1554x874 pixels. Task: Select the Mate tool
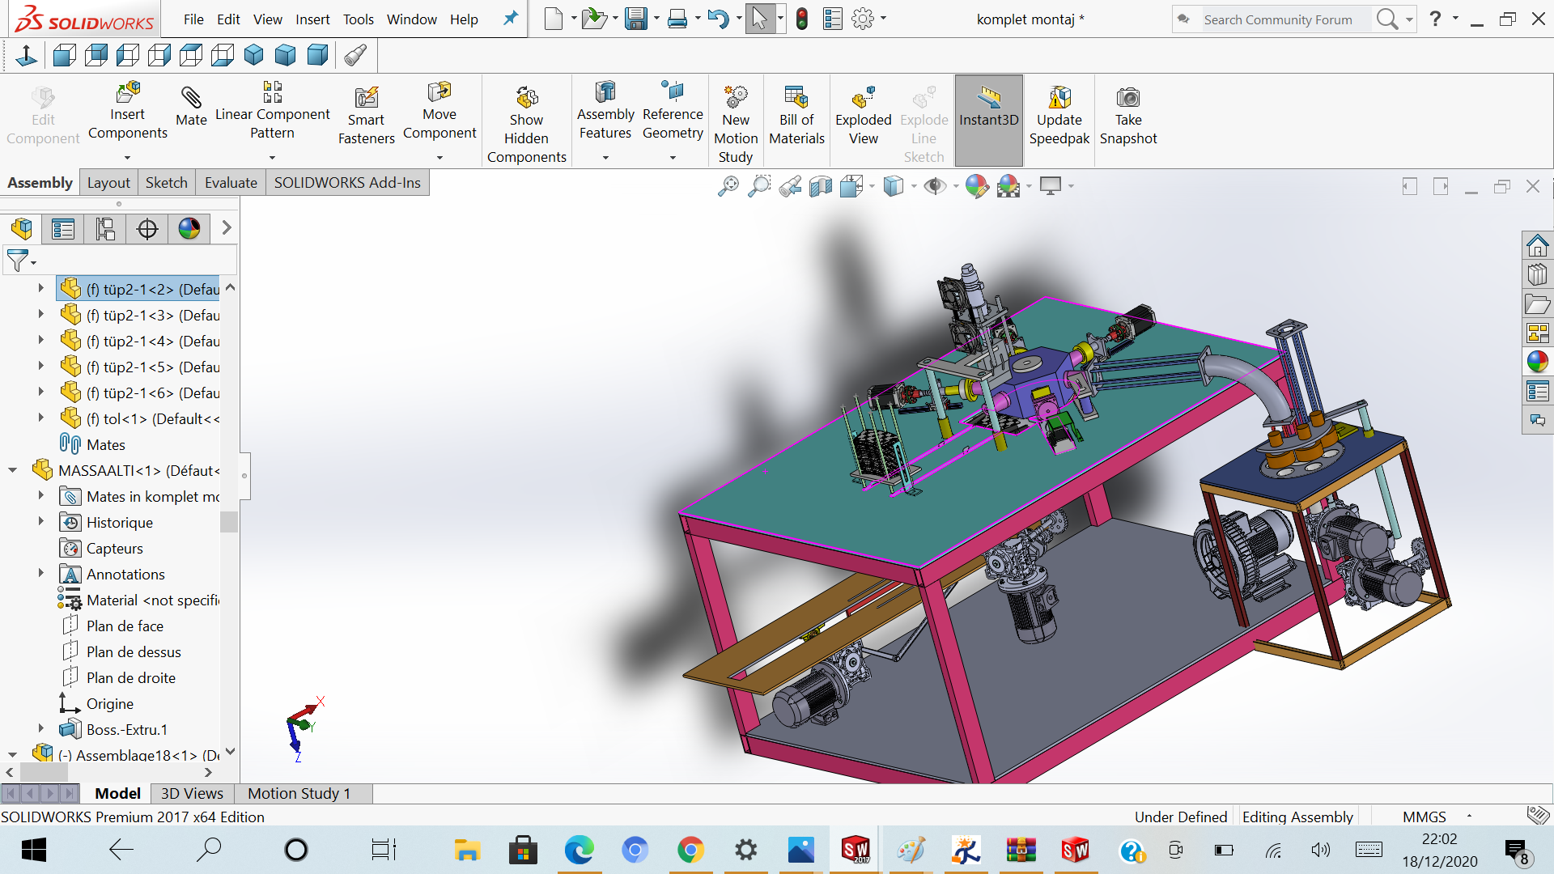pyautogui.click(x=191, y=106)
